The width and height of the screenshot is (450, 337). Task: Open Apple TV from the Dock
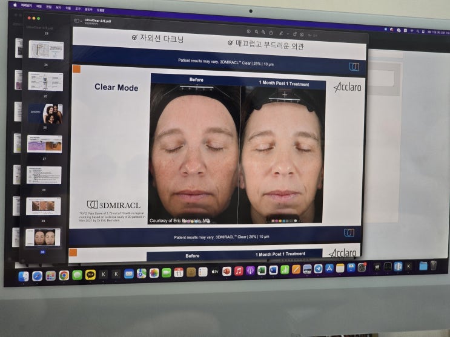click(215, 272)
